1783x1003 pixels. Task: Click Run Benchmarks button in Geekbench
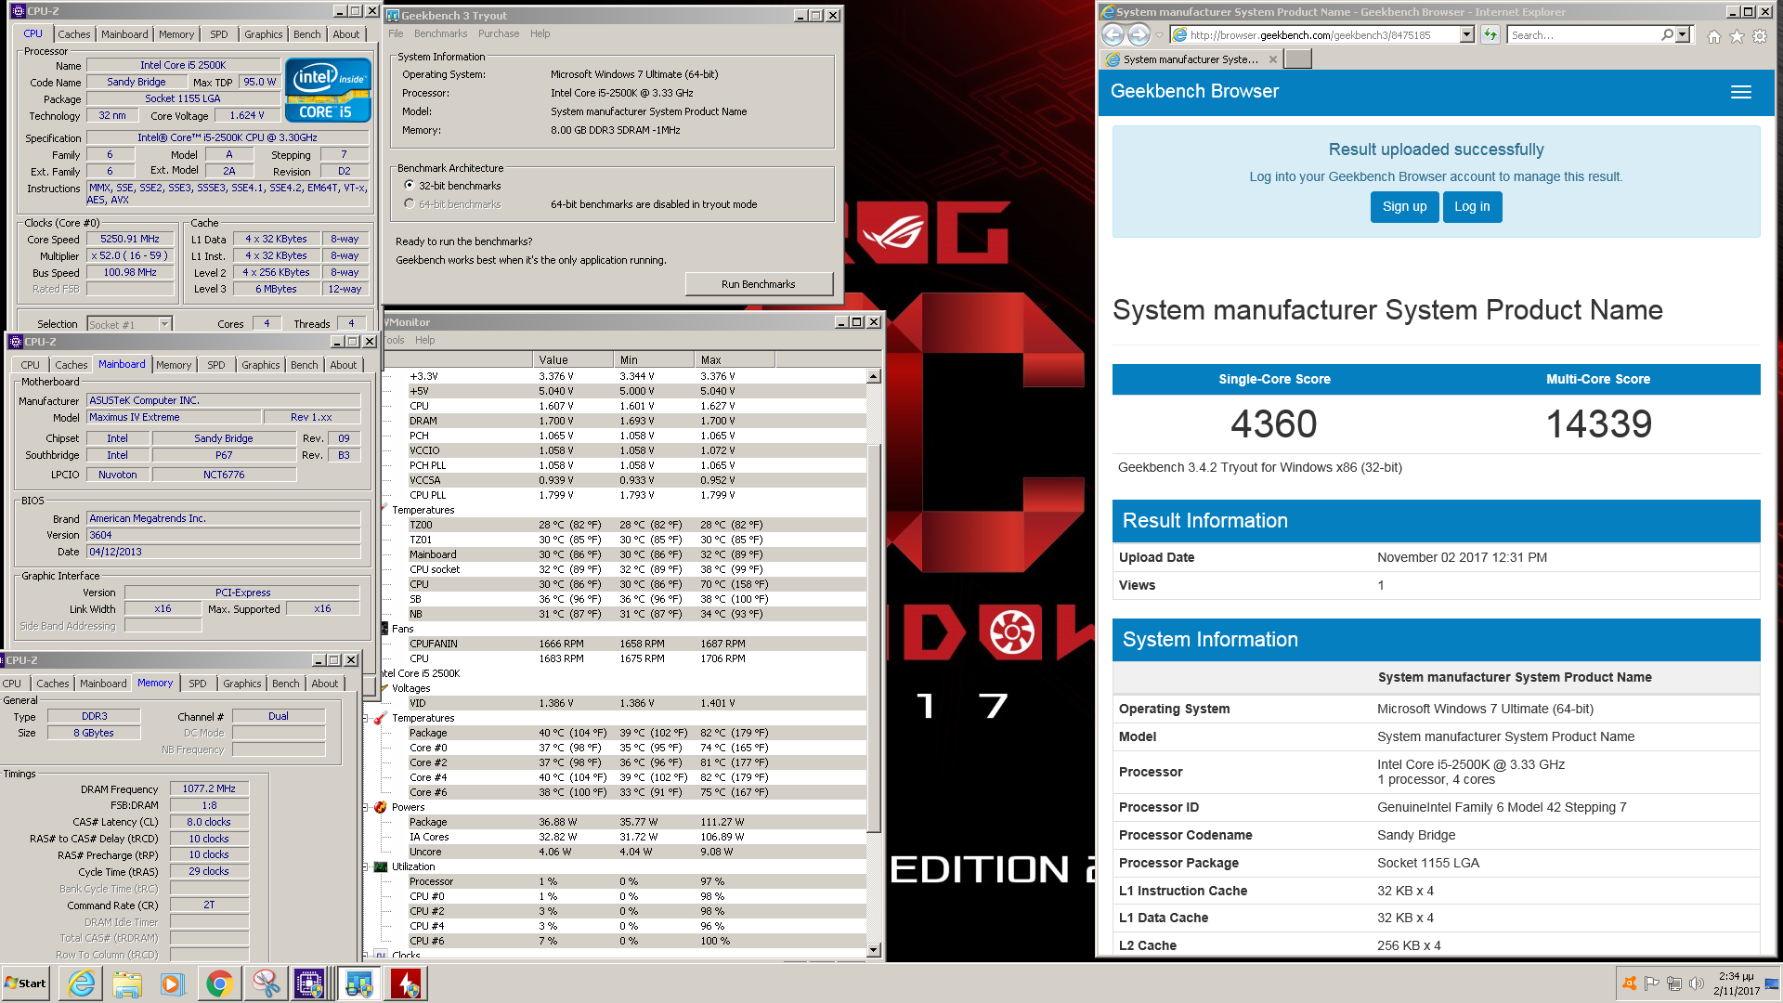[759, 284]
